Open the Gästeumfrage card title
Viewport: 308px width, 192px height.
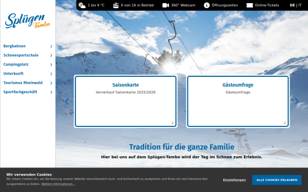pyautogui.click(x=238, y=85)
